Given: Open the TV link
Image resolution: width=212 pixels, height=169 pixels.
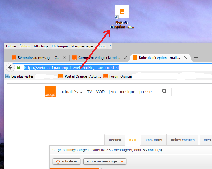Looking at the screenshot, I should 89,92.
